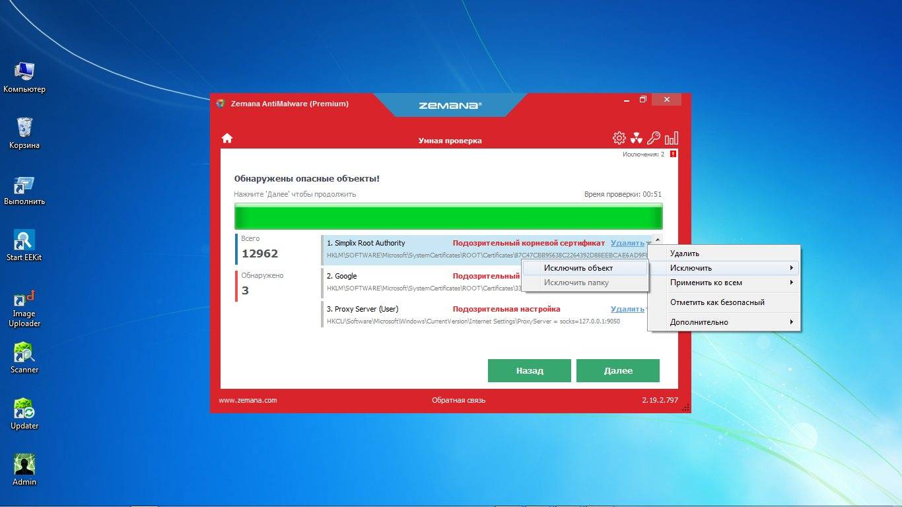Open Дополнительно submenu

click(724, 322)
